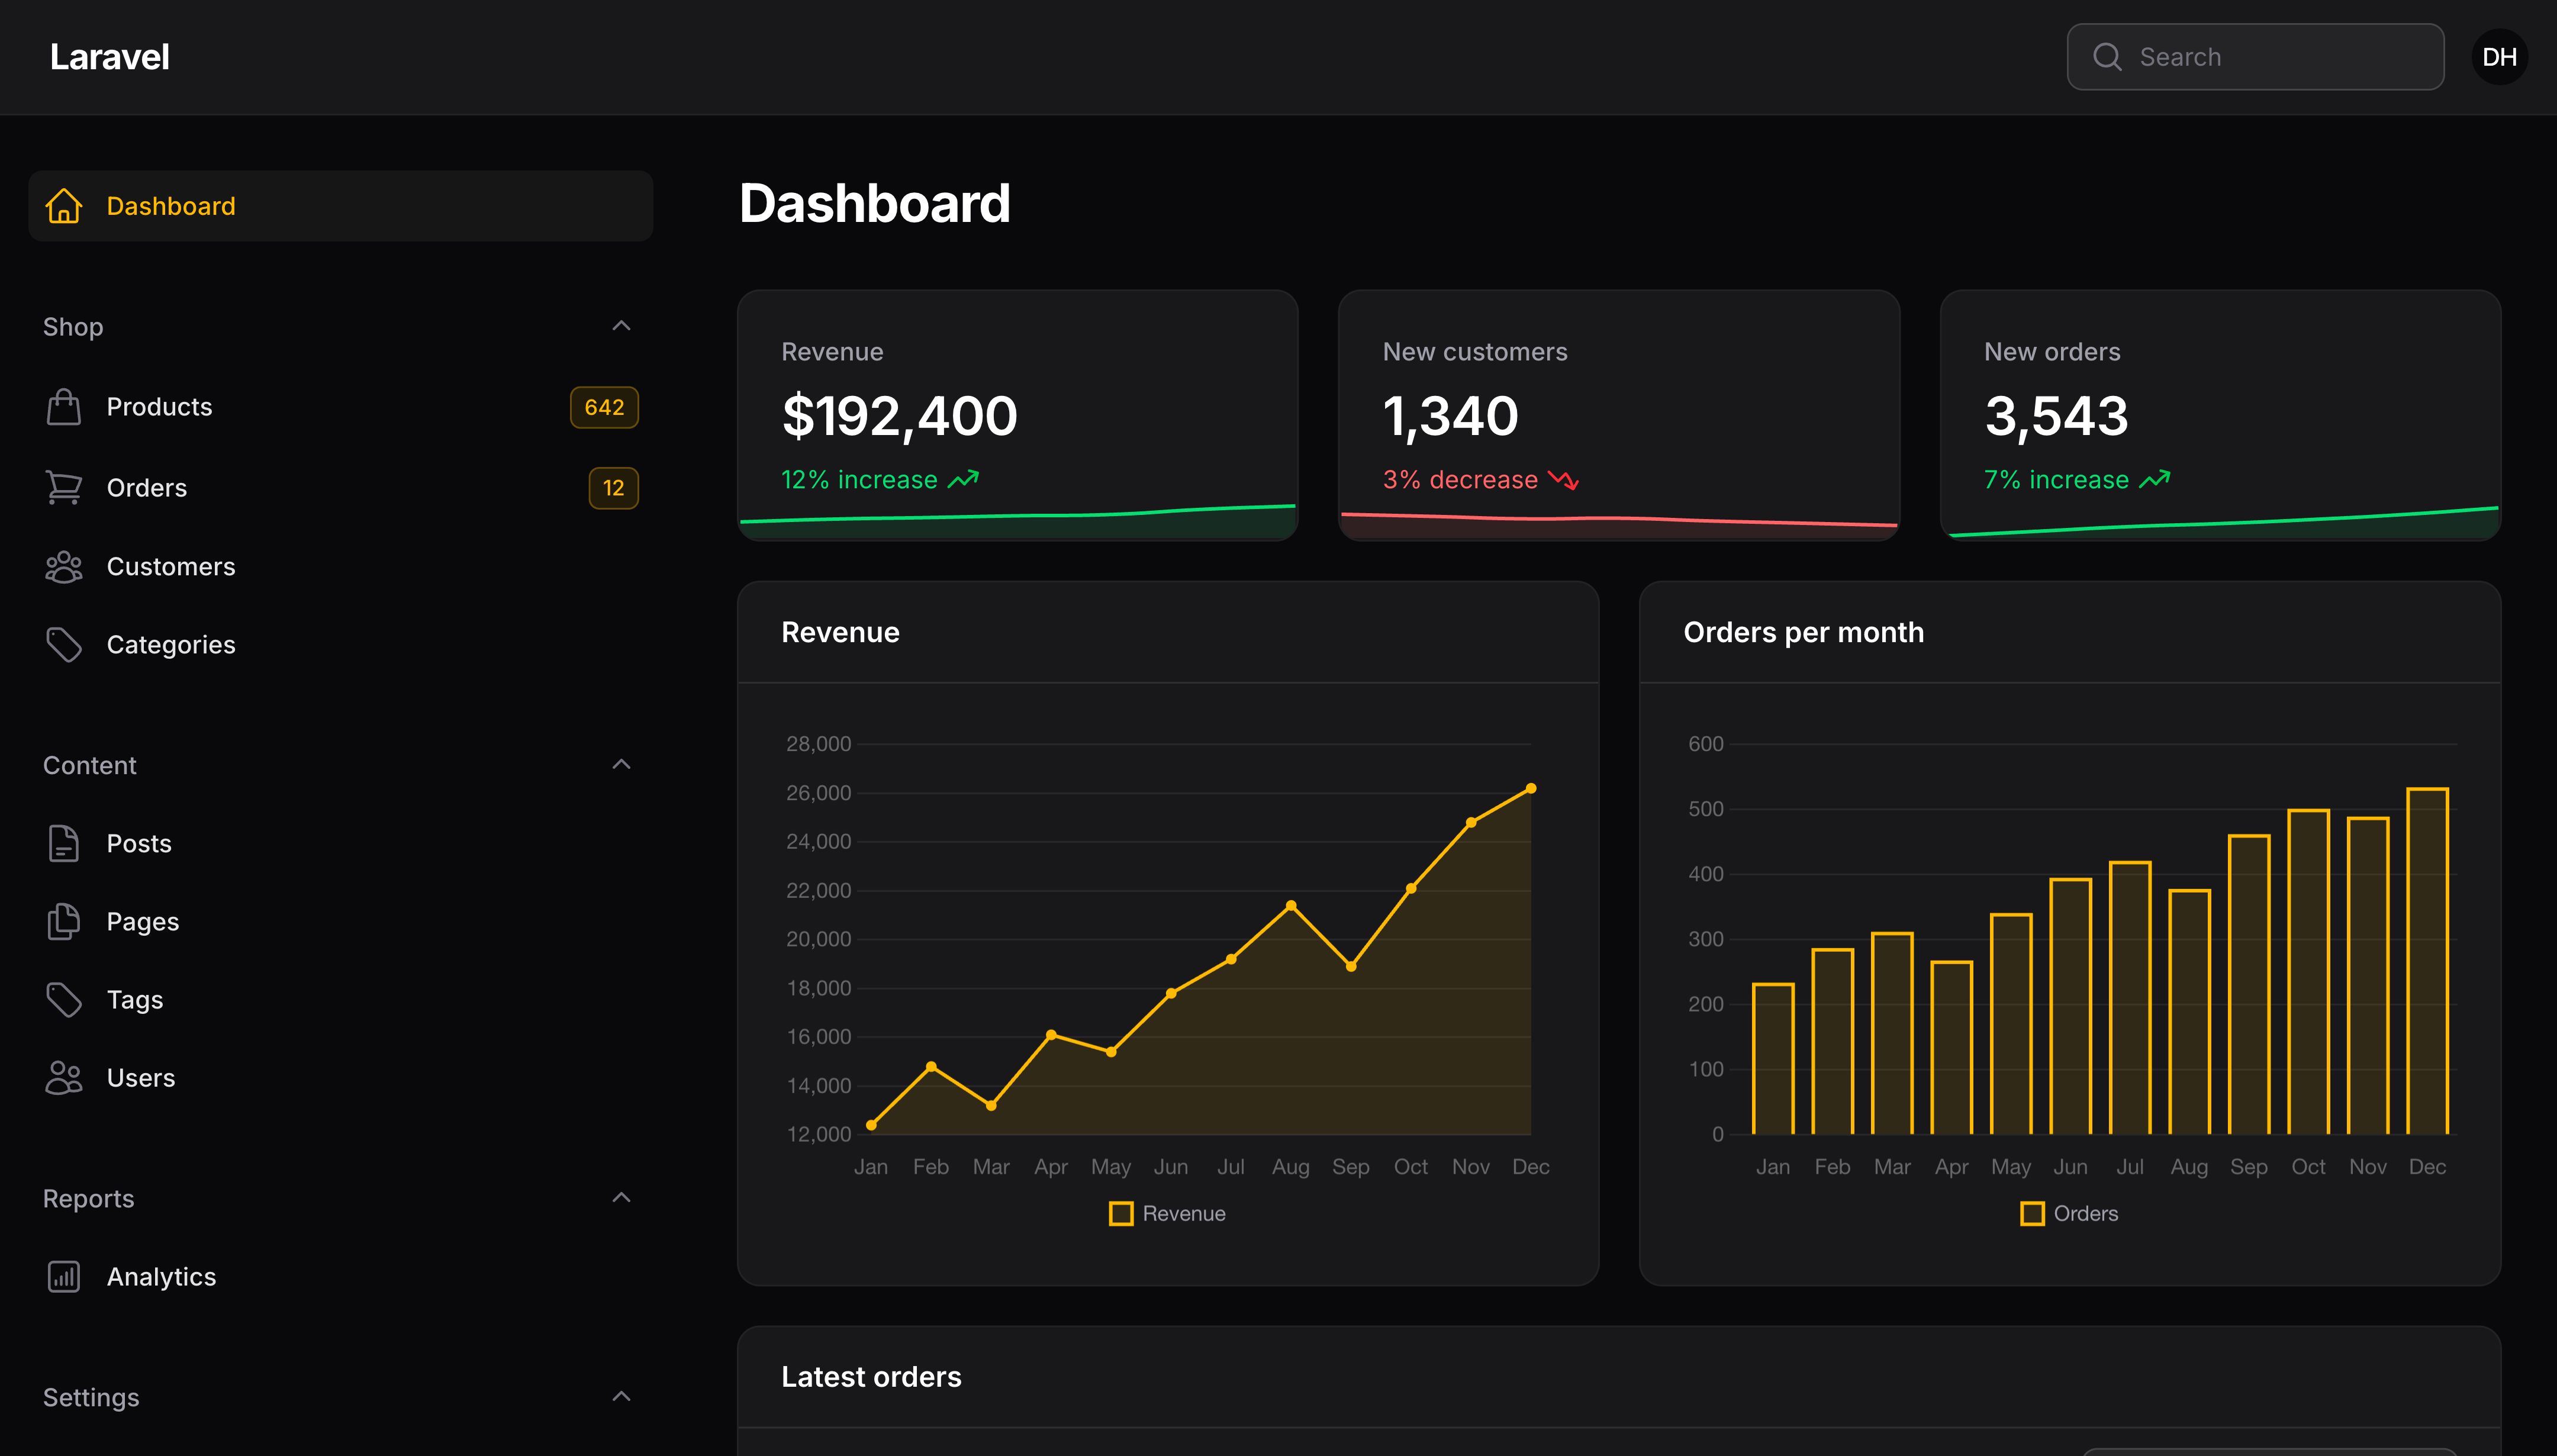Viewport: 2557px width, 1456px height.
Task: Collapse the Shop section
Action: (621, 326)
